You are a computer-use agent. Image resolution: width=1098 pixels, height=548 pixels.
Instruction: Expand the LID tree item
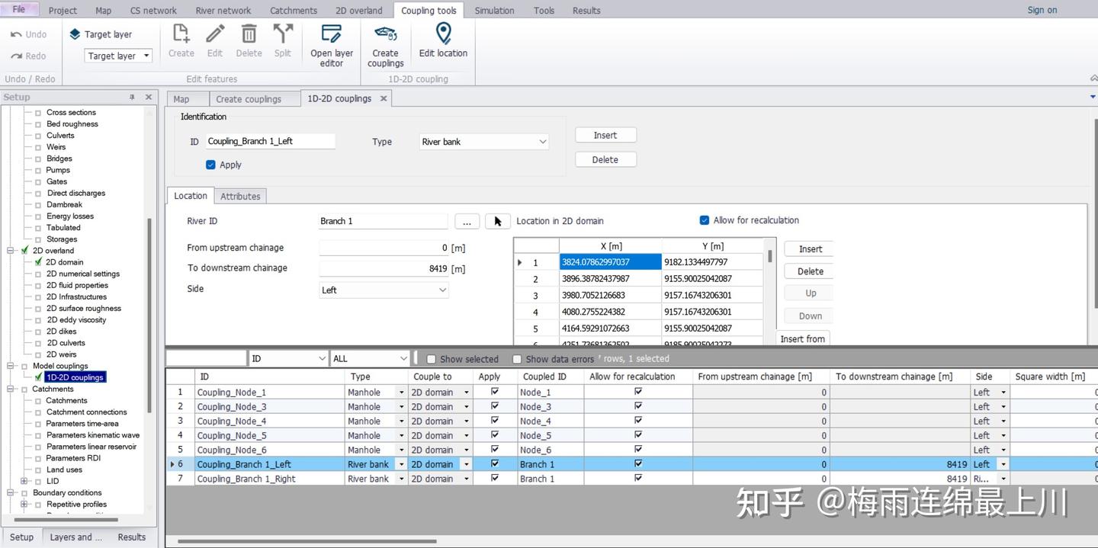(x=23, y=481)
